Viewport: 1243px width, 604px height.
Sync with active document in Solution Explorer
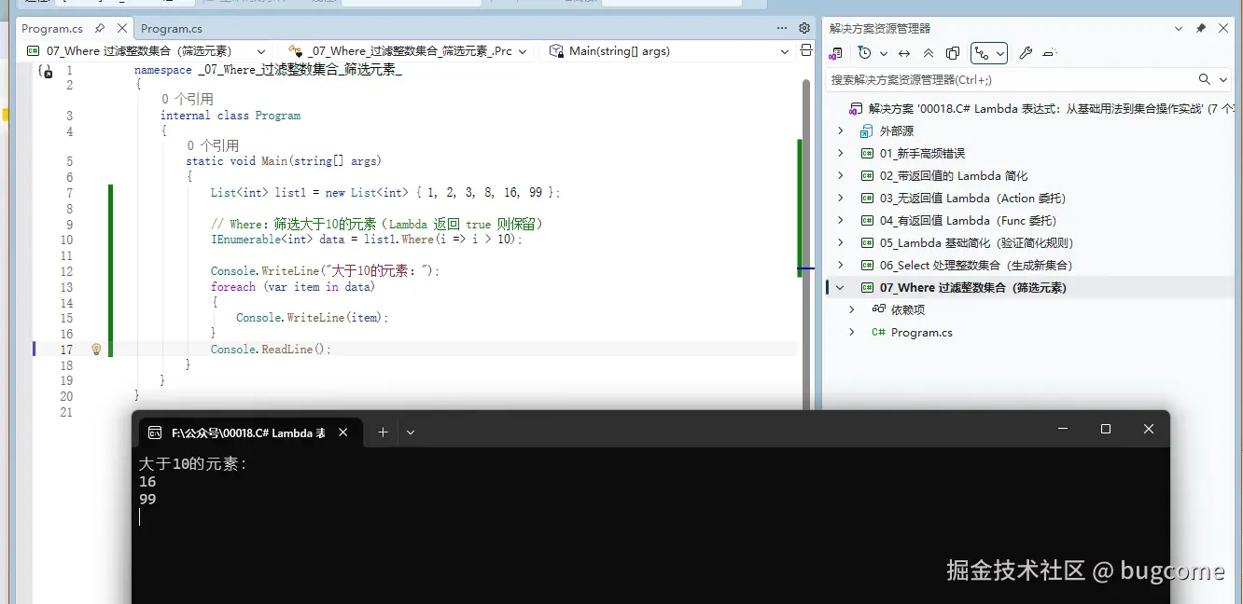pyautogui.click(x=904, y=54)
